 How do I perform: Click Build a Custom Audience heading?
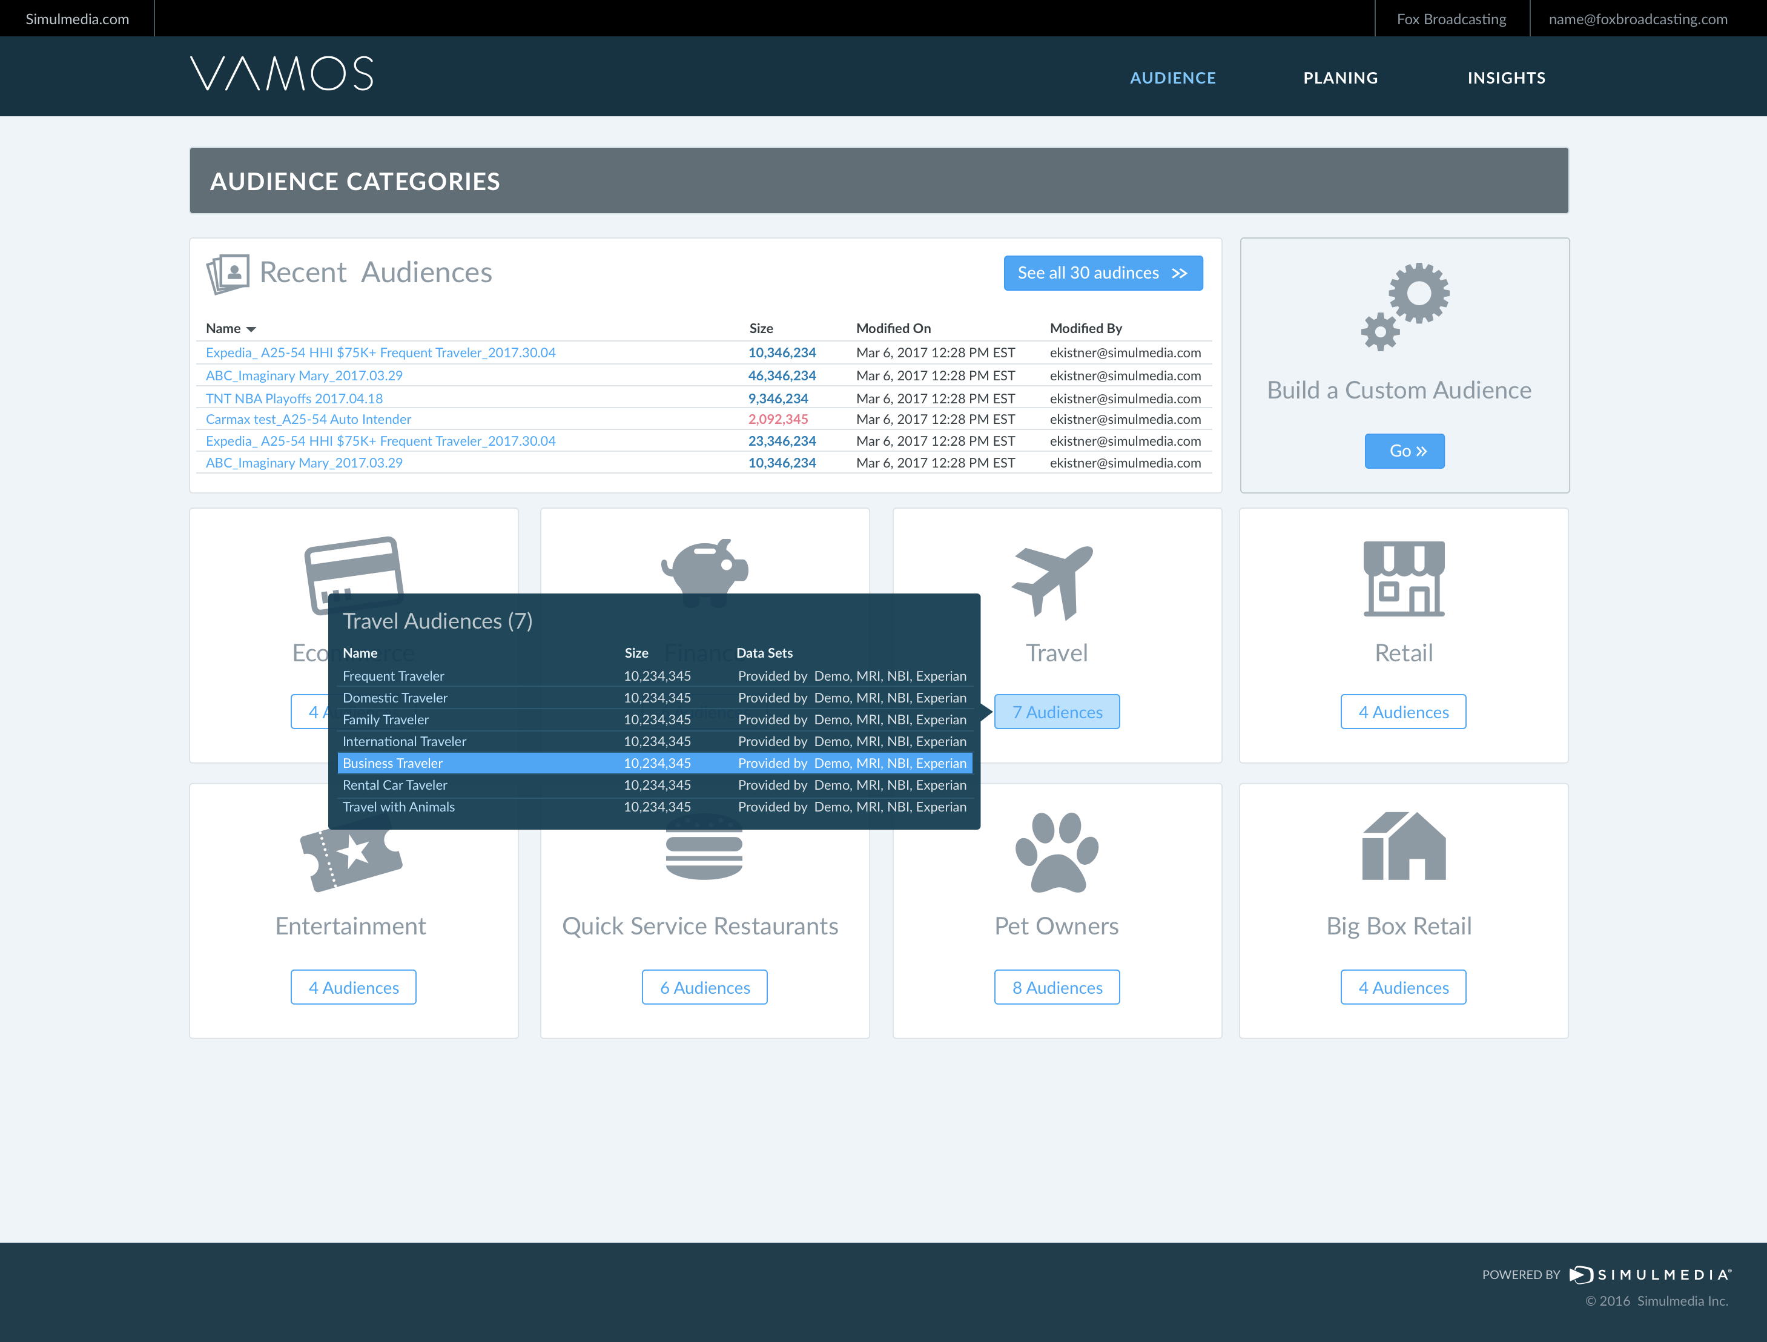pos(1399,390)
